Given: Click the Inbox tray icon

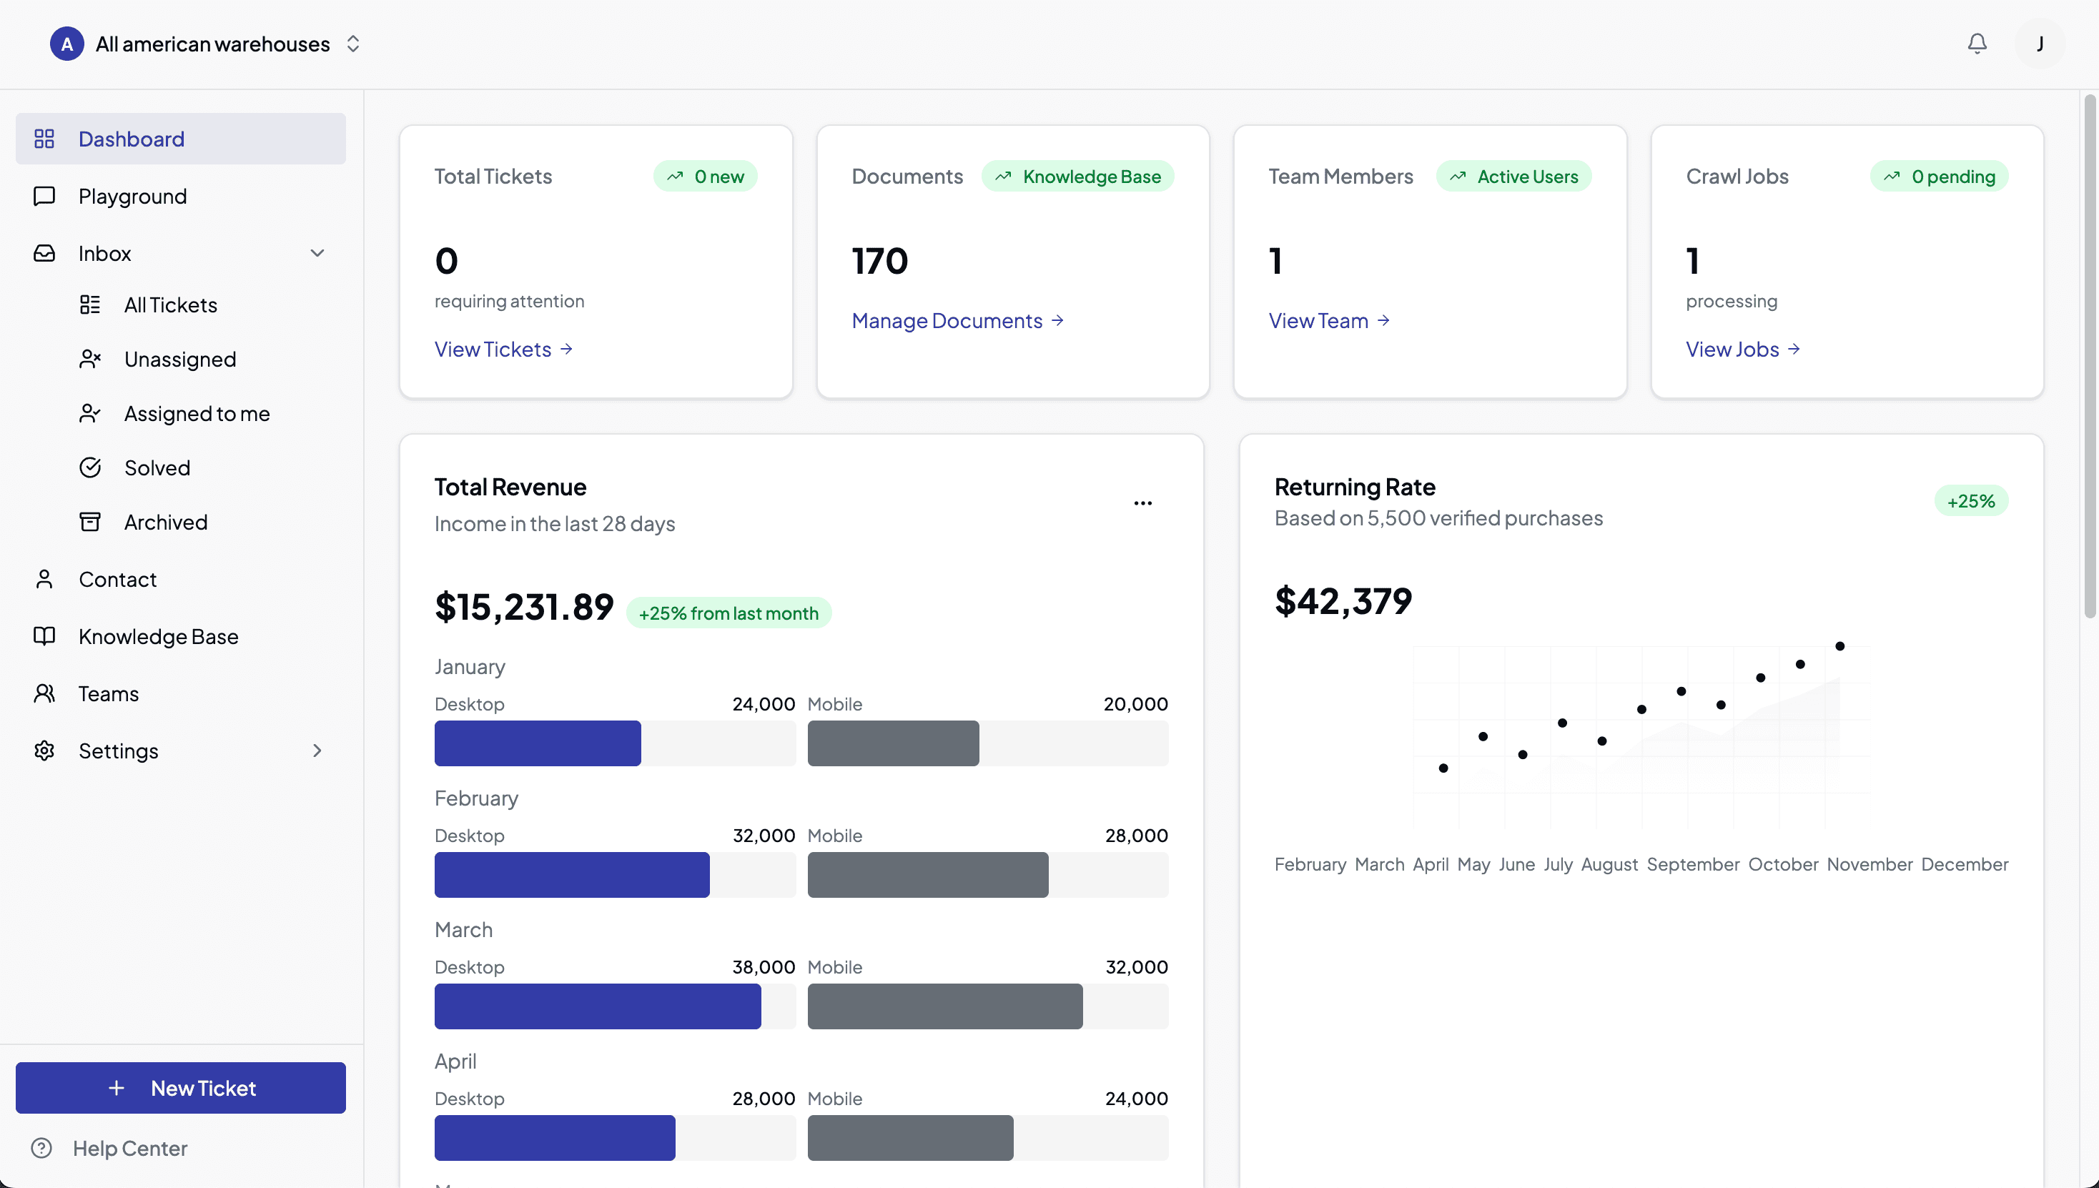Looking at the screenshot, I should 45,253.
